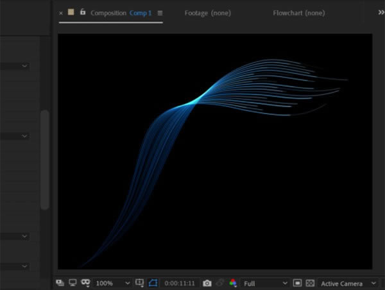The image size is (385, 290).
Task: Toggle Always Preview This View icon
Action: pyautogui.click(x=60, y=283)
